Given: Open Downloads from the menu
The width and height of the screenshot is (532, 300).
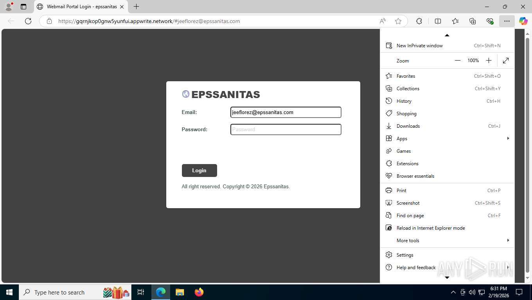Looking at the screenshot, I should tap(448, 126).
